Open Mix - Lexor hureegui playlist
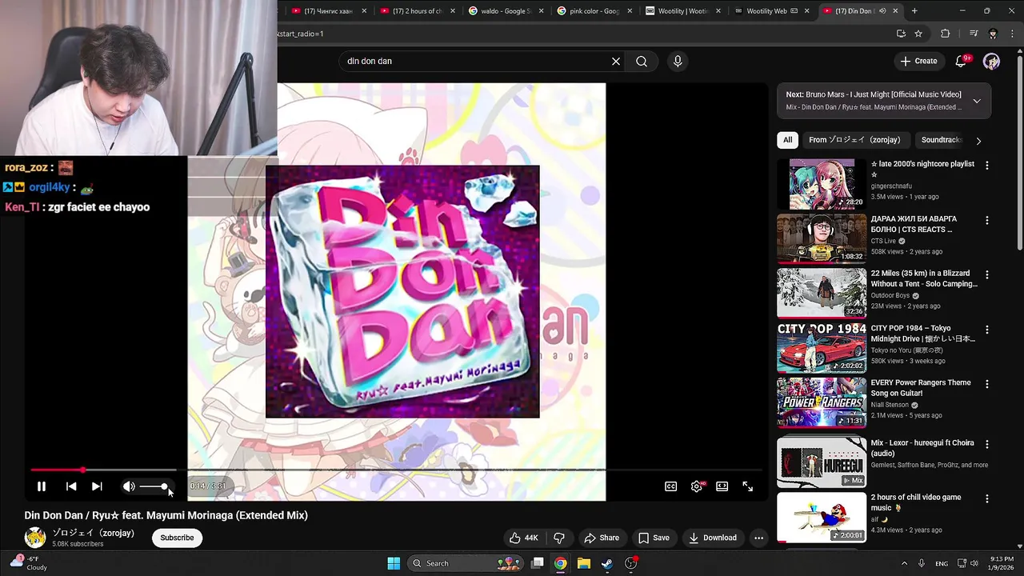Image resolution: width=1024 pixels, height=576 pixels. click(922, 448)
